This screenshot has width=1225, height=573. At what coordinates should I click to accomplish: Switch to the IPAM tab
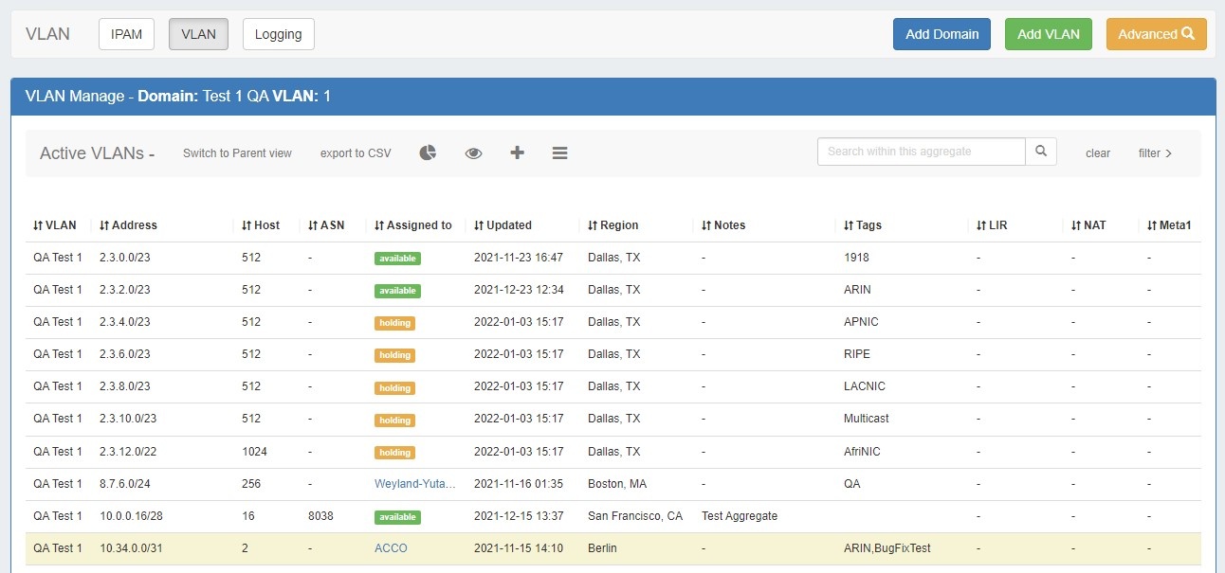[126, 34]
